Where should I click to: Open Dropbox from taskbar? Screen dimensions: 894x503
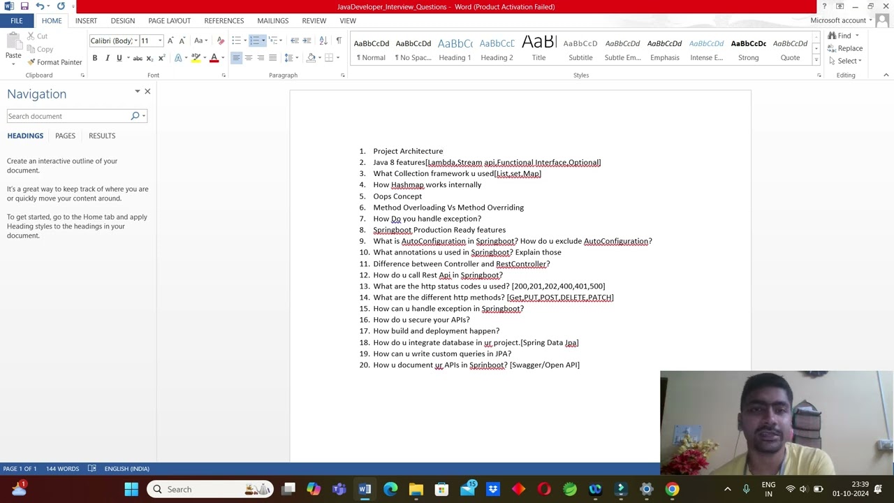(493, 489)
